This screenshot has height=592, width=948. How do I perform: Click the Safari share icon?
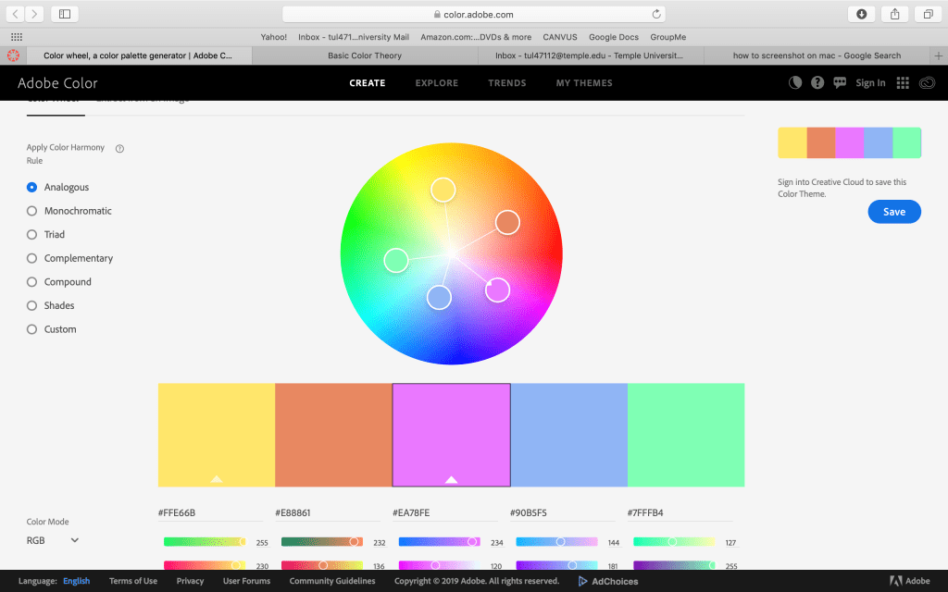(895, 14)
